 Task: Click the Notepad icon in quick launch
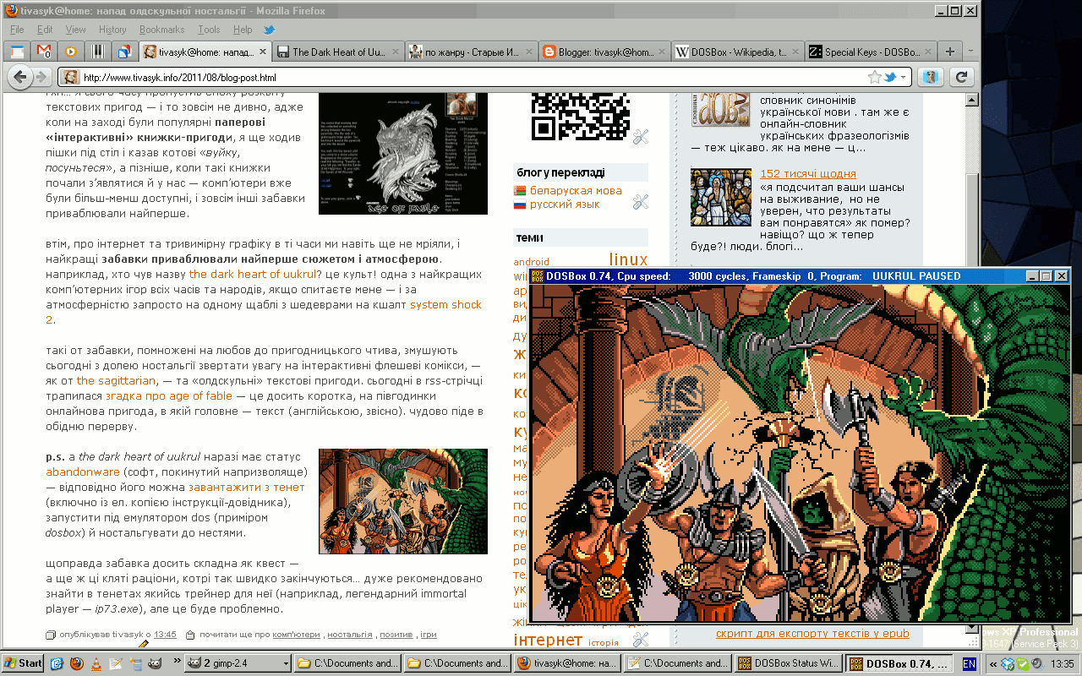click(117, 663)
